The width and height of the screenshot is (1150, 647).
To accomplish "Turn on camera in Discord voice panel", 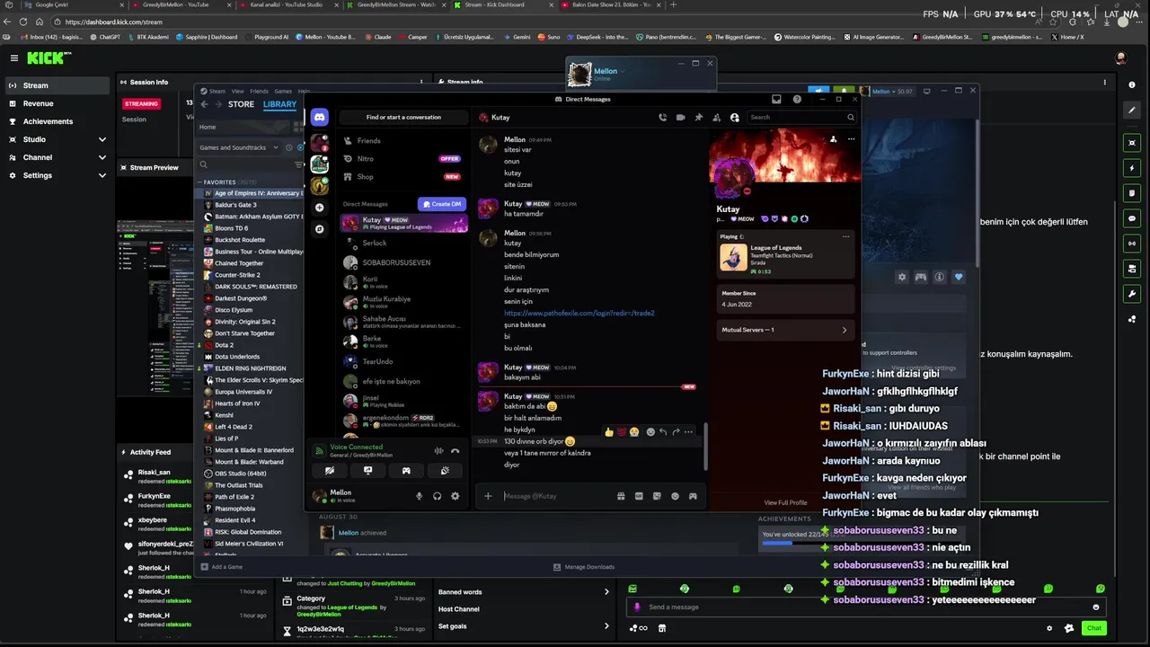I will [x=330, y=470].
